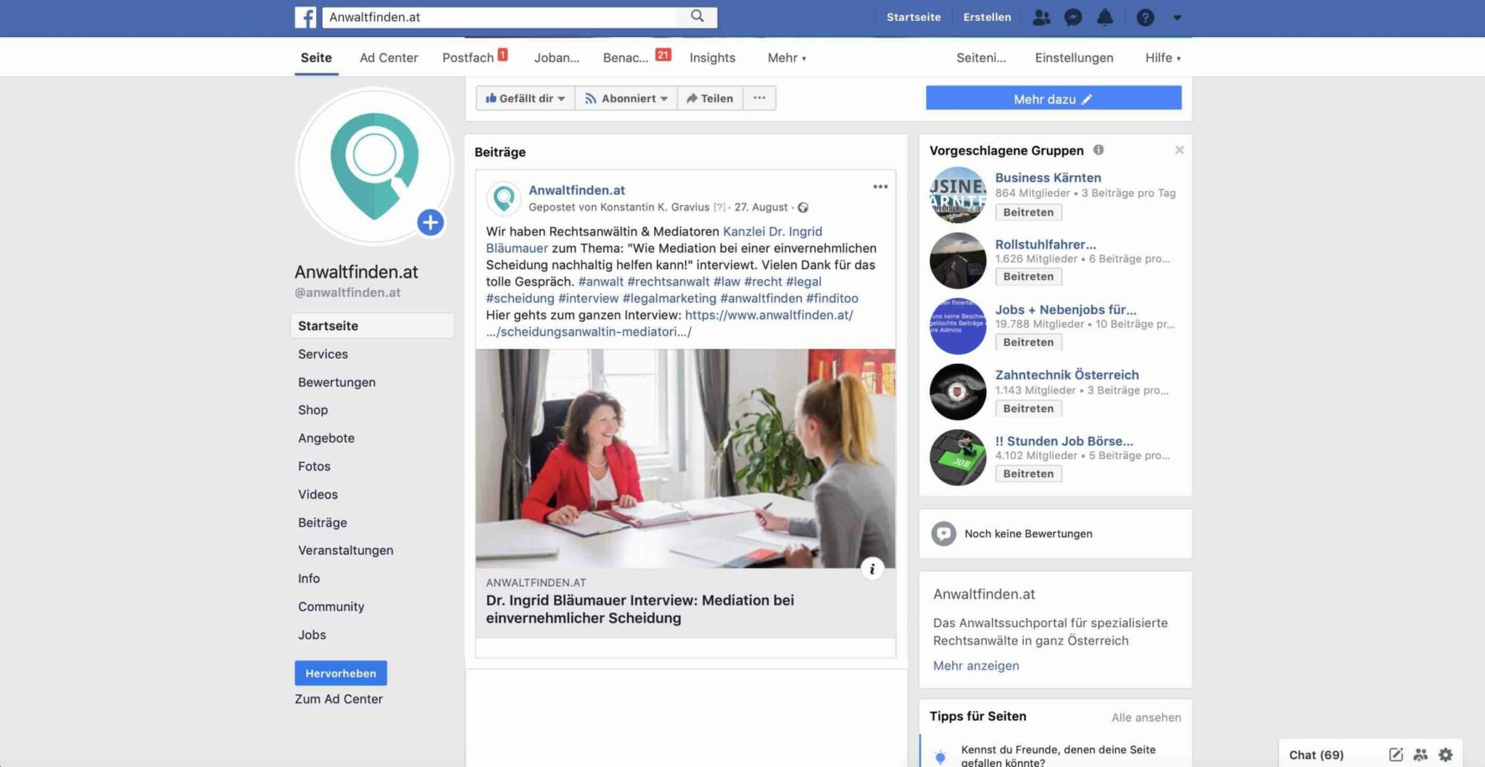The width and height of the screenshot is (1485, 767).
Task: Close the Vorgeschlagene Gruppen panel
Action: tap(1179, 150)
